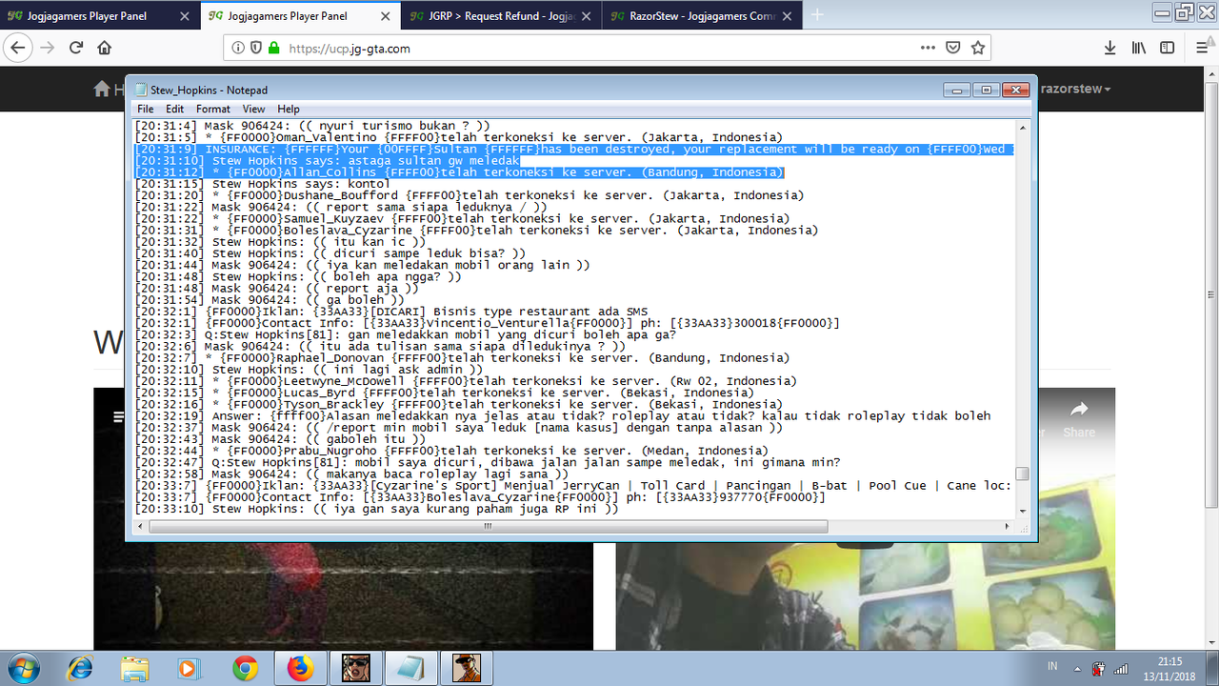Click the Notepad title 'Stew_Hopkins - Notepad'
The width and height of the screenshot is (1219, 686).
(209, 90)
